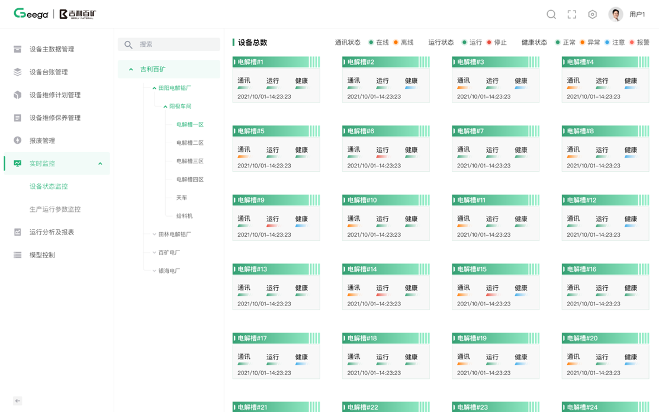Click the 设备台账管理 layers icon
The width and height of the screenshot is (659, 412).
click(x=18, y=72)
